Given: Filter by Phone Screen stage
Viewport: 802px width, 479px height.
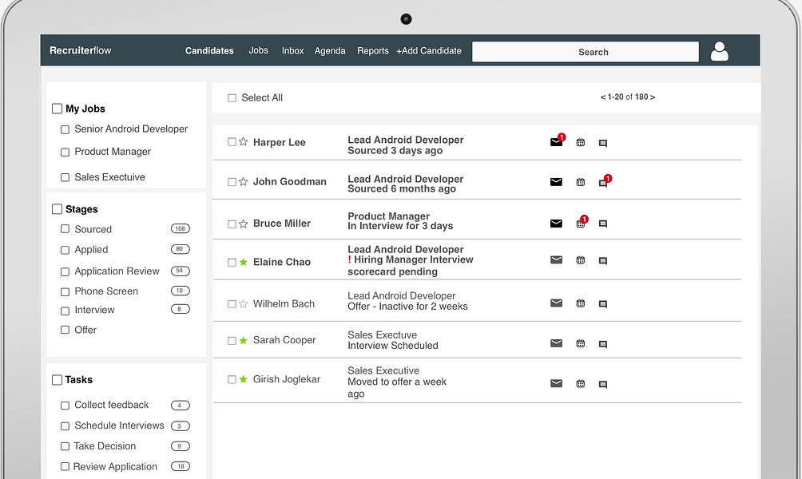Looking at the screenshot, I should (x=65, y=292).
